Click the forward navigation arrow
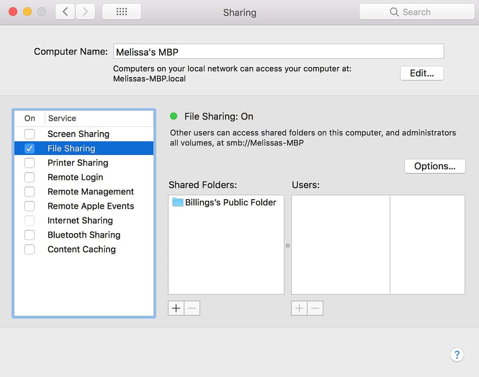 [85, 12]
